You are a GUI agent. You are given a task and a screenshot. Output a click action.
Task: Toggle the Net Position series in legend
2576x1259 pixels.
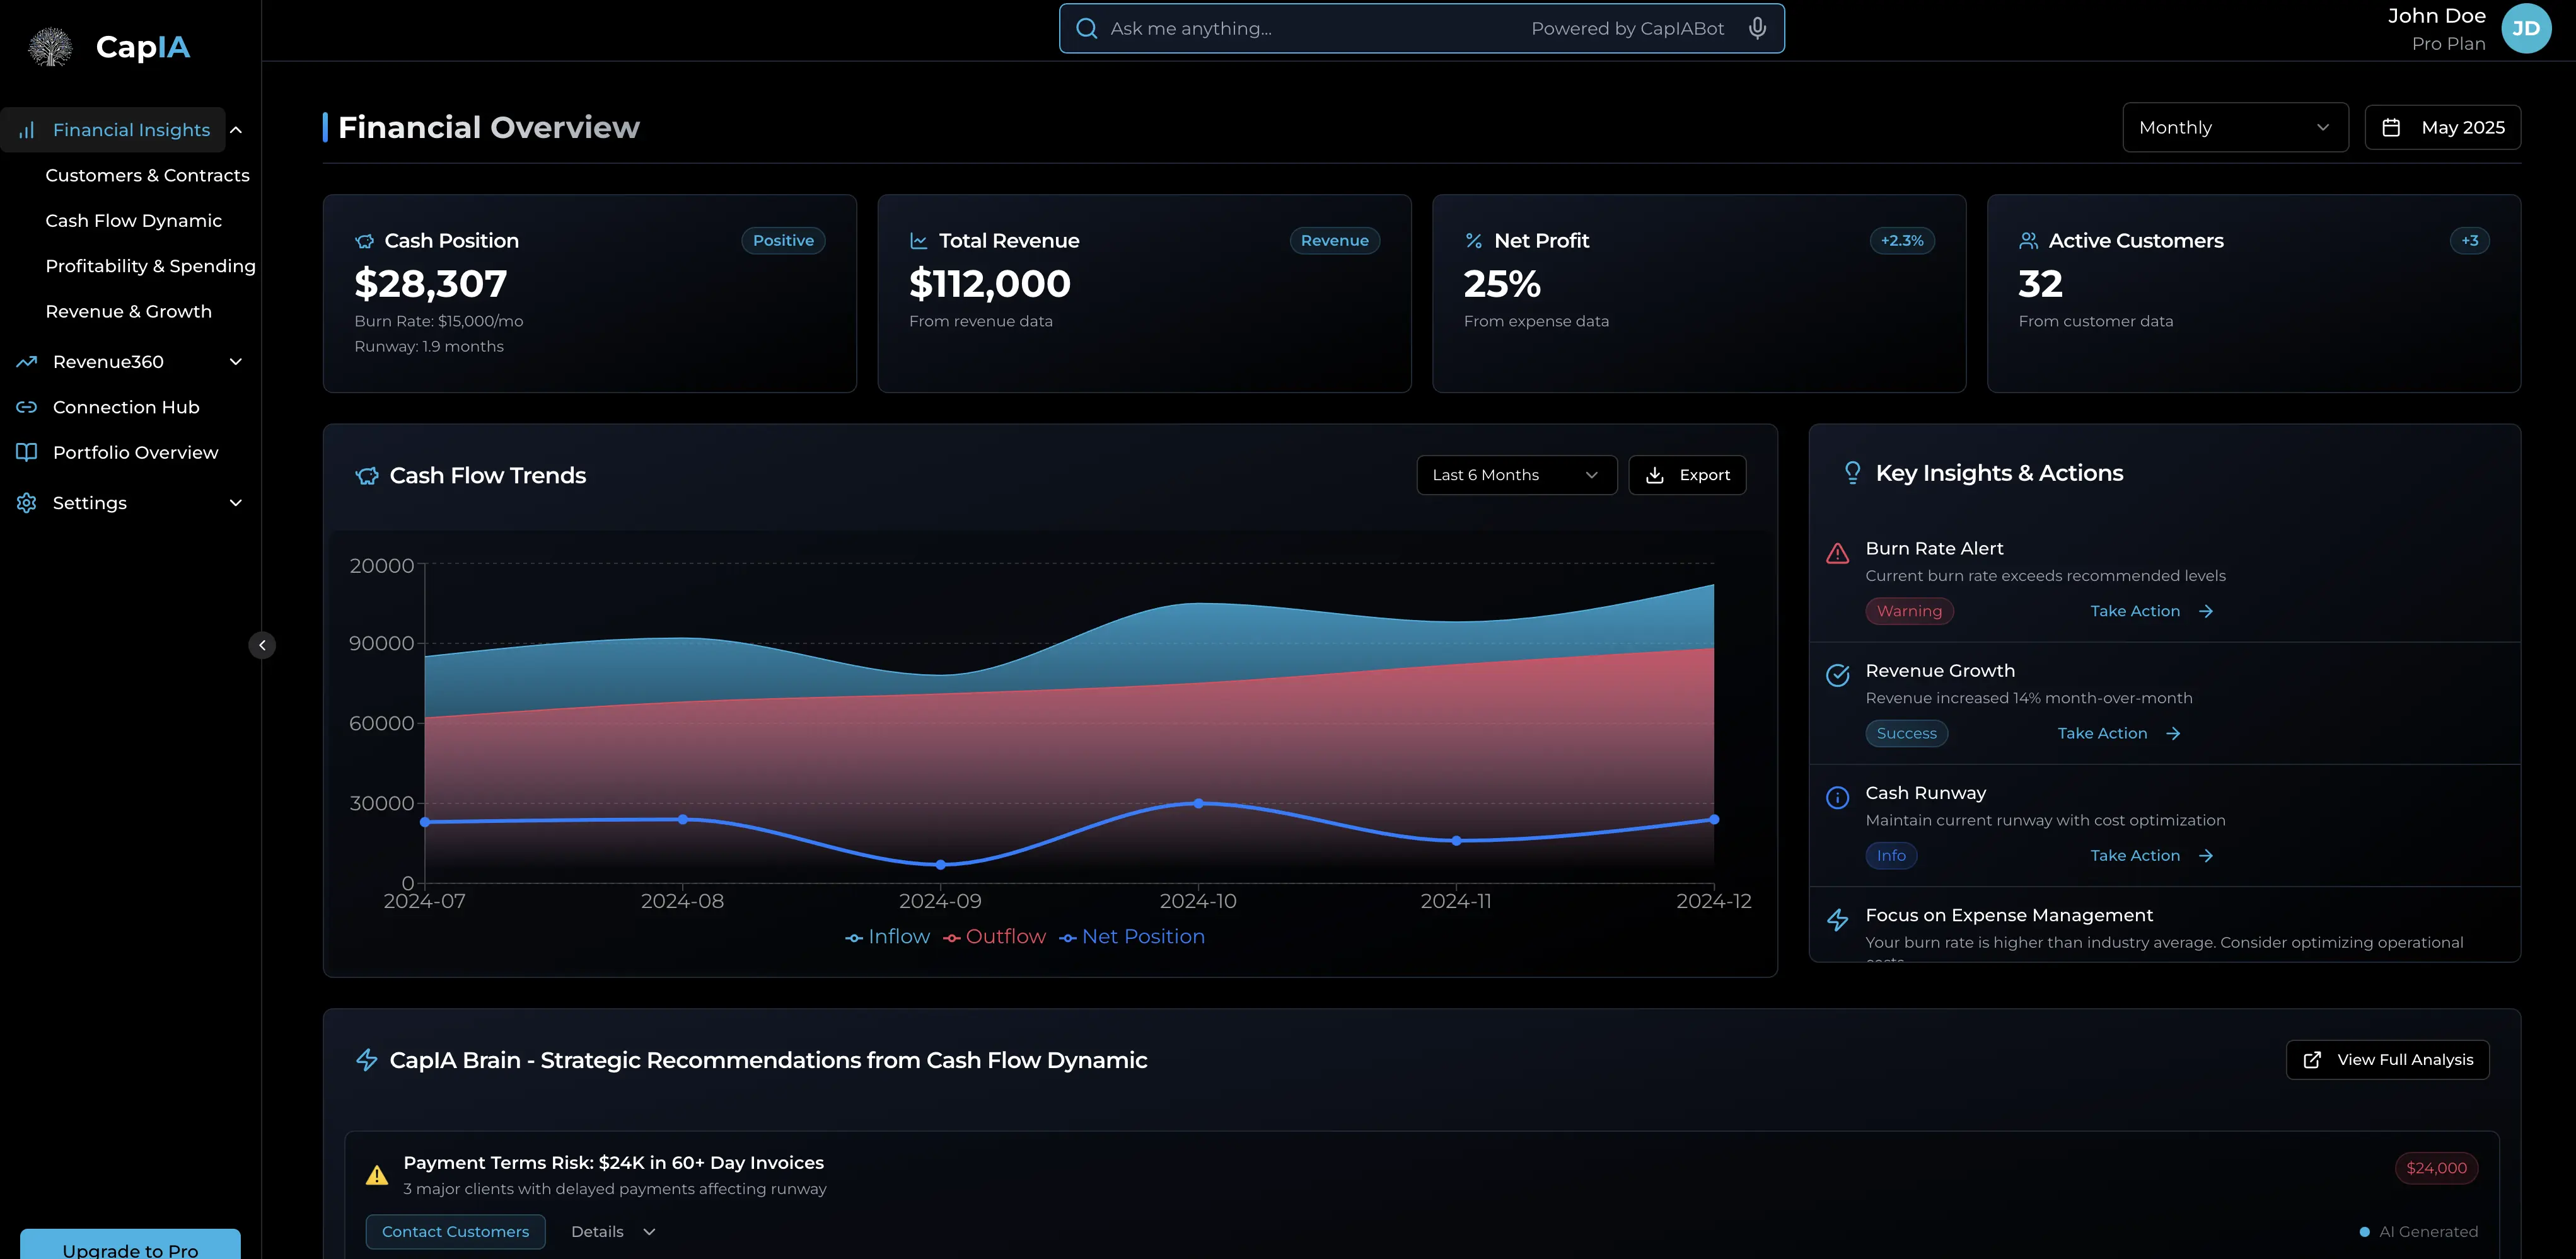click(1132, 936)
